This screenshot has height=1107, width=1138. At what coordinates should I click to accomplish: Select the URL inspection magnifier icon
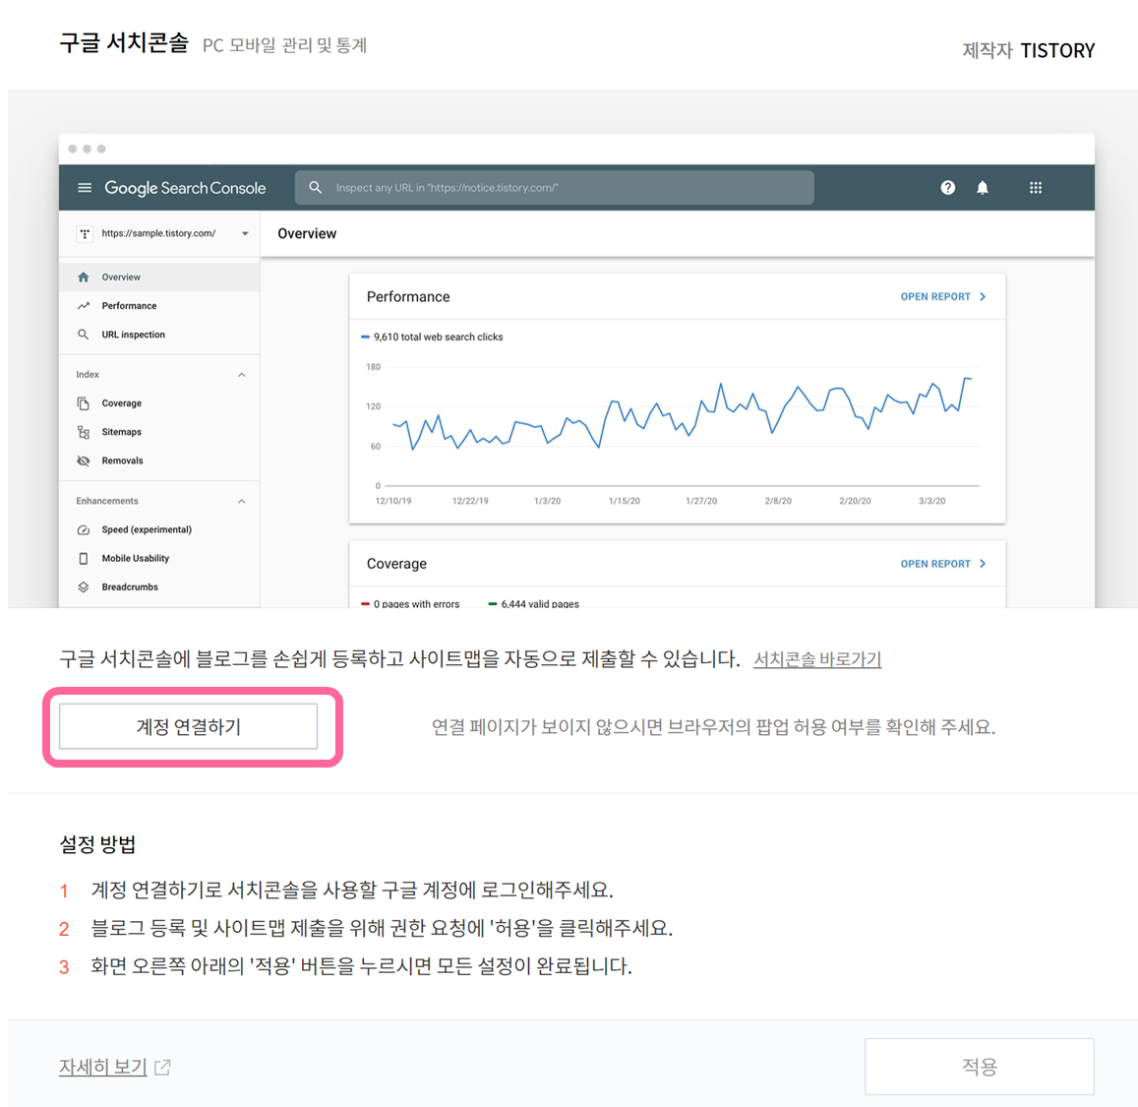pos(85,334)
